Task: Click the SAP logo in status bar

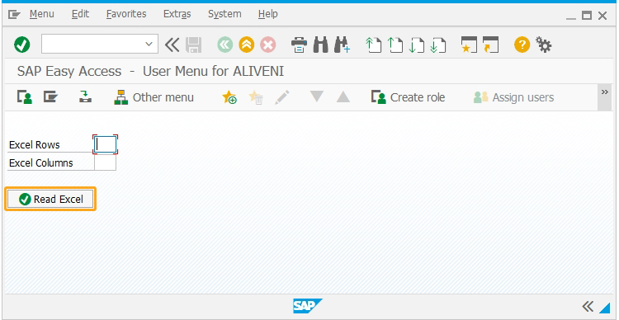Action: pyautogui.click(x=308, y=306)
